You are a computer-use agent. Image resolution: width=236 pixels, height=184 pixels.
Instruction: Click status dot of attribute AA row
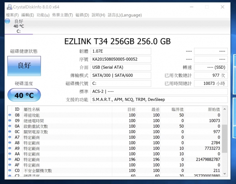pos(10,154)
